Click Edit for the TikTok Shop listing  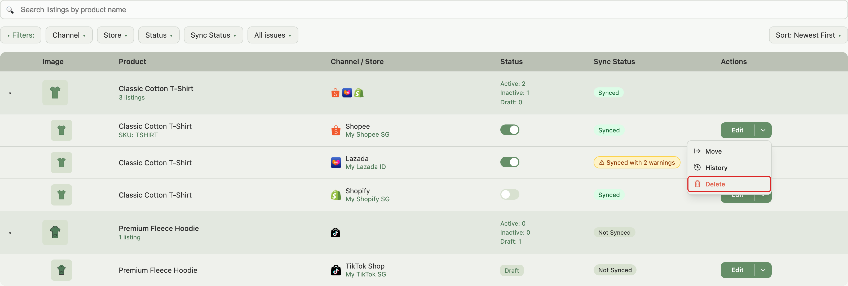coord(737,270)
